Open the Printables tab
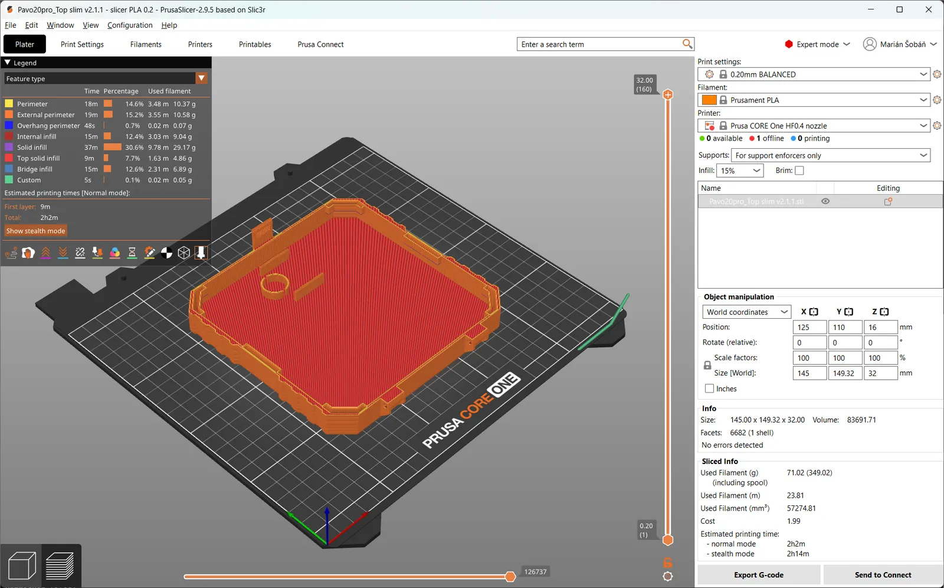Screen dimensions: 944x588 255,44
